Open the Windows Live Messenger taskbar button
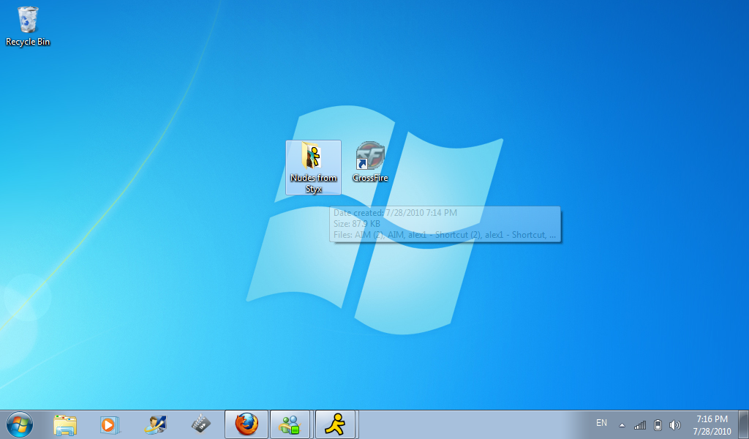749x439 pixels. coord(292,424)
